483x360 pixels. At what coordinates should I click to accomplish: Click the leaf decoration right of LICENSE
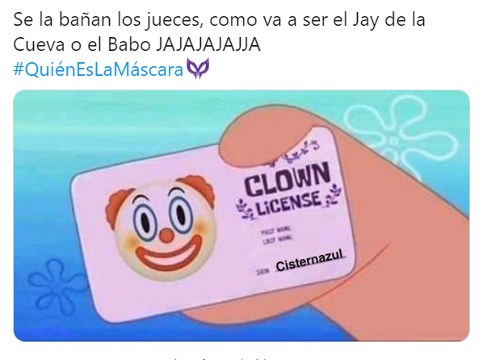[x=332, y=195]
